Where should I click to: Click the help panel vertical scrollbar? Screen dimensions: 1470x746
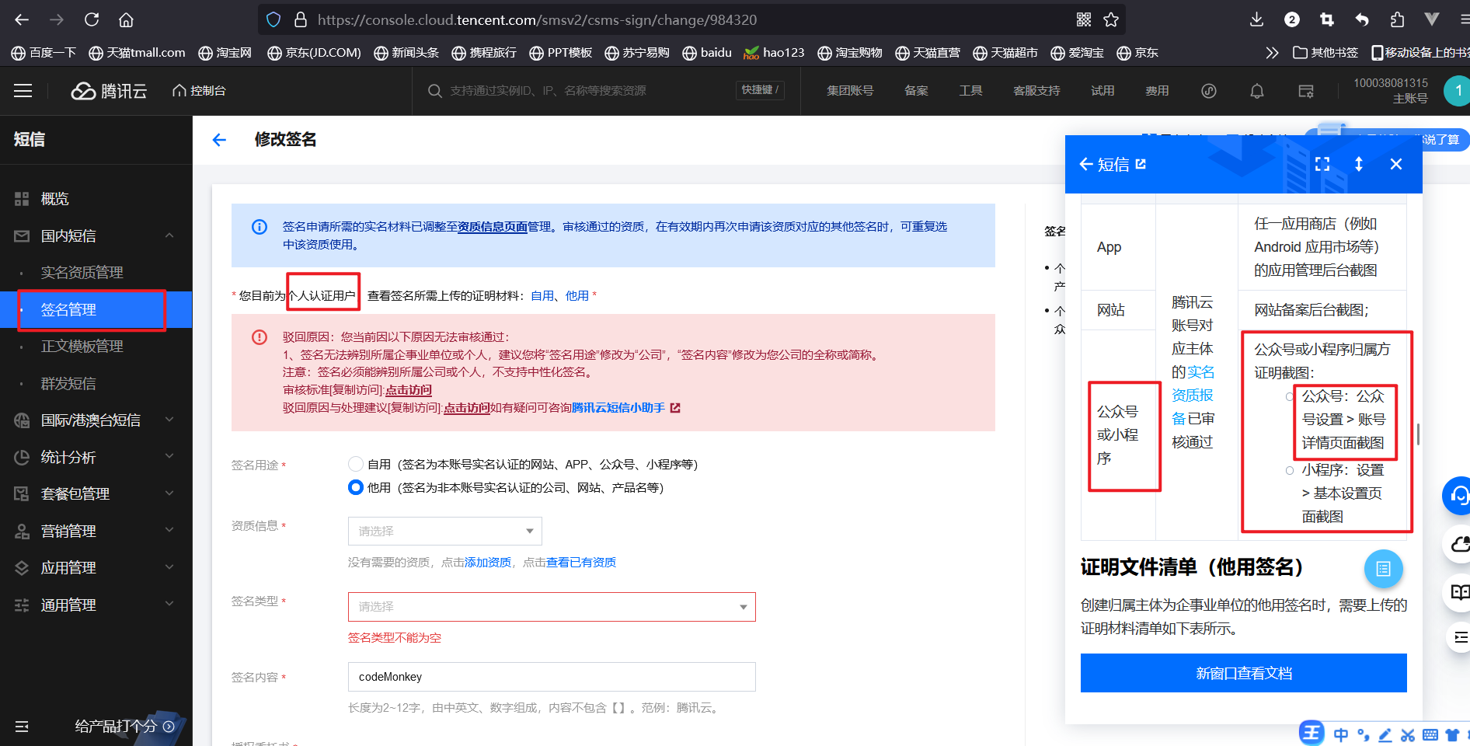[x=1418, y=434]
